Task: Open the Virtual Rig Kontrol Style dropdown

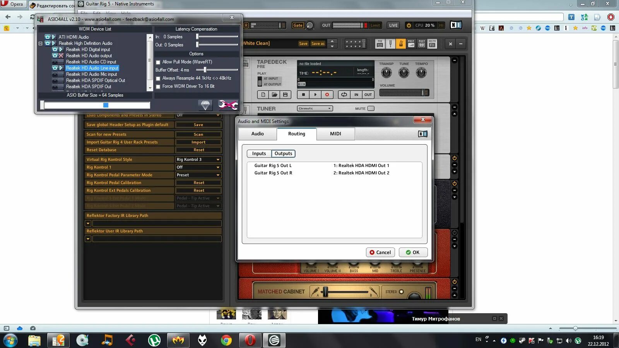Action: 198,160
